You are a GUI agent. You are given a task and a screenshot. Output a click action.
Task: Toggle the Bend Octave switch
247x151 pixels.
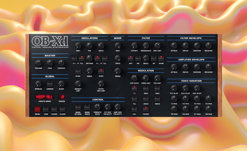pyautogui.click(x=78, y=107)
